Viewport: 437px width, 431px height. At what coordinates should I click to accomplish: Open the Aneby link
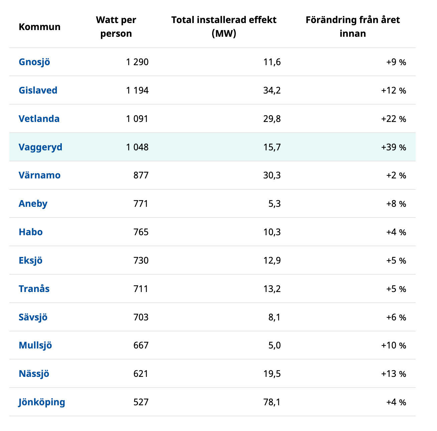pos(33,204)
